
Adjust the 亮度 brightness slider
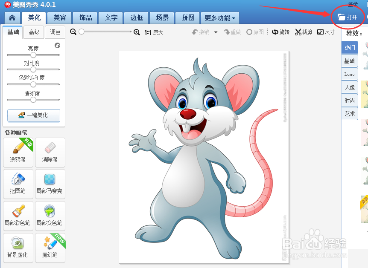coord(33,55)
